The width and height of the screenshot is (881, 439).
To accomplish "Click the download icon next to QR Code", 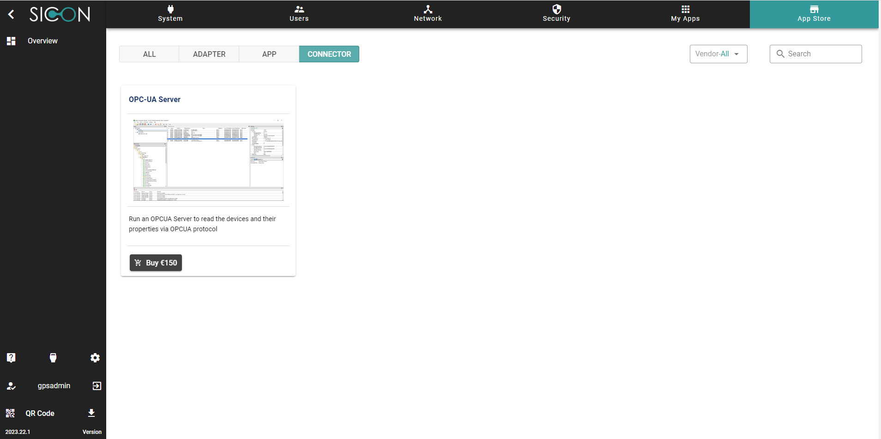I will 91,413.
